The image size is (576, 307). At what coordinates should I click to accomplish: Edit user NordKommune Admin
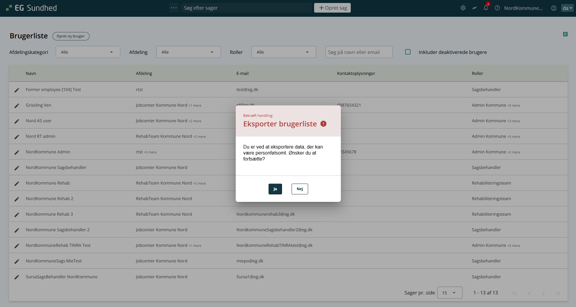pos(17,152)
